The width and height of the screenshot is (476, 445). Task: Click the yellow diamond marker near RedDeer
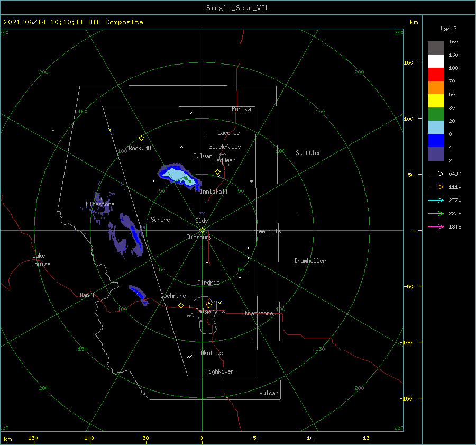[218, 171]
